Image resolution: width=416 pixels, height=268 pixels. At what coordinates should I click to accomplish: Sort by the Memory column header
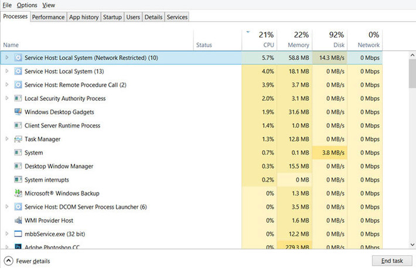[x=295, y=39]
